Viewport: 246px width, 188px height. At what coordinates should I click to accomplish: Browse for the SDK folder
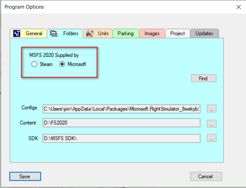[x=212, y=138]
